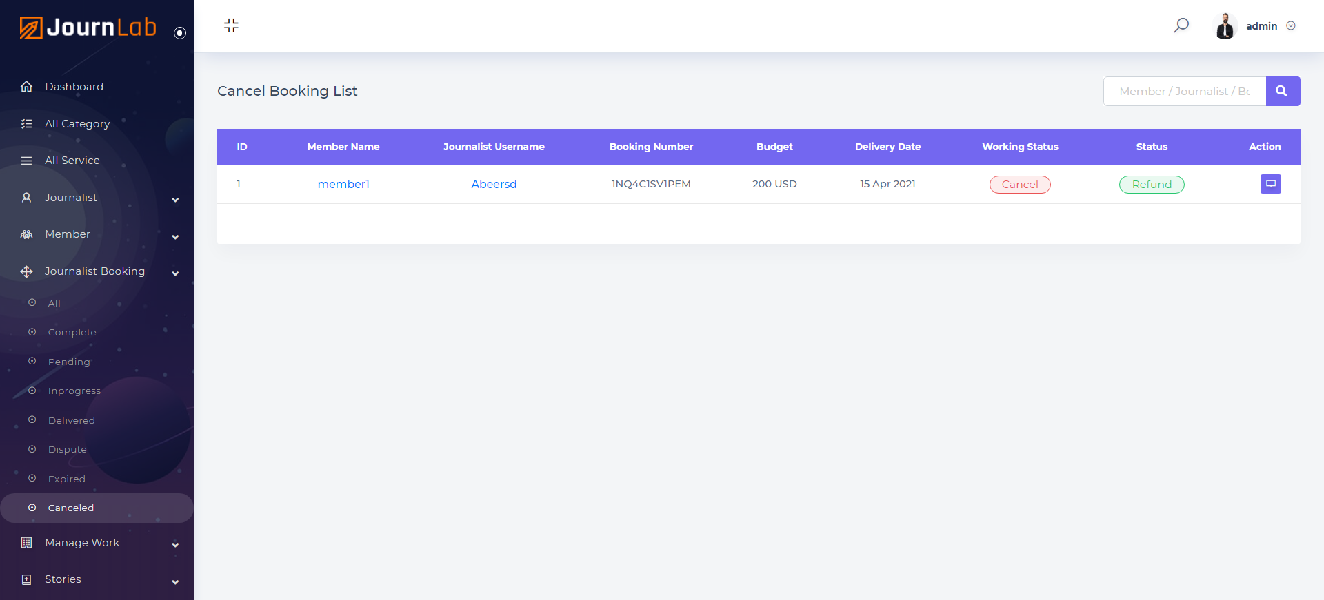Go to Canceled bookings menu item

[x=70, y=508]
